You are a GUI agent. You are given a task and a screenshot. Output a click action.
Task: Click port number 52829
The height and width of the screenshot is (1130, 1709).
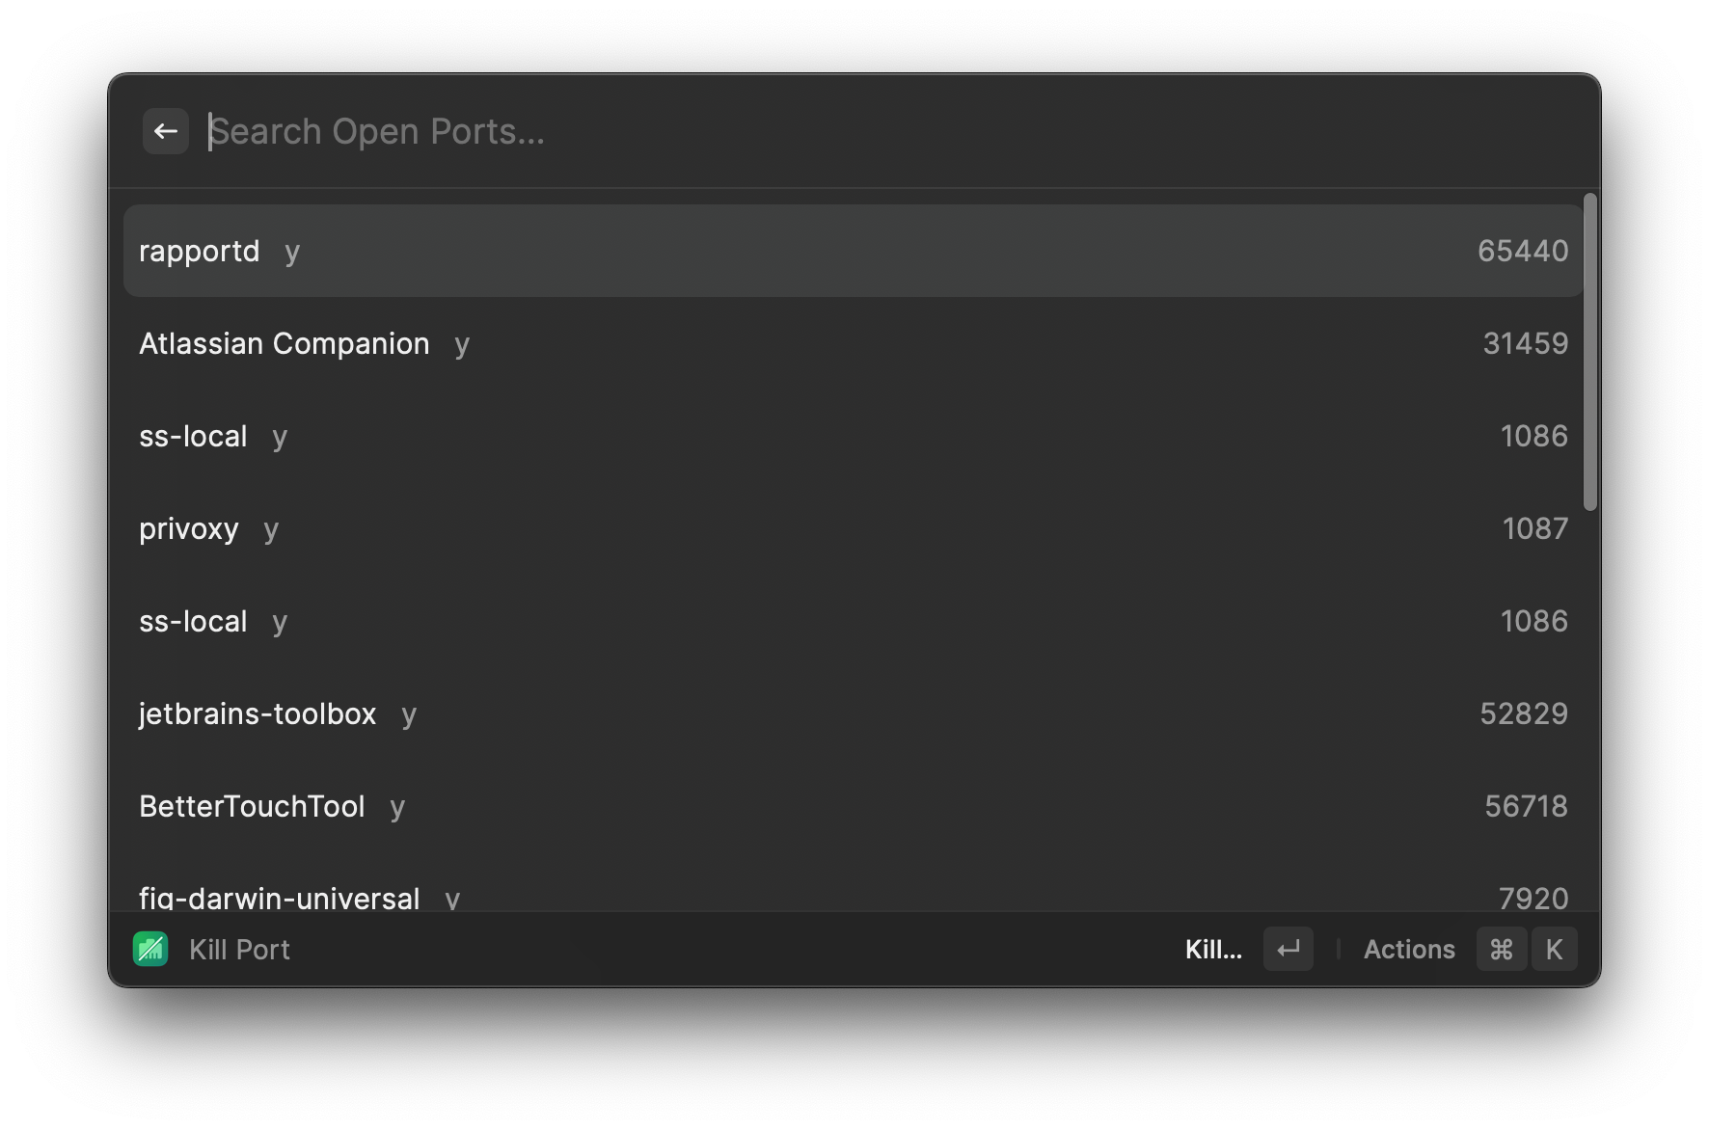pos(1523,713)
